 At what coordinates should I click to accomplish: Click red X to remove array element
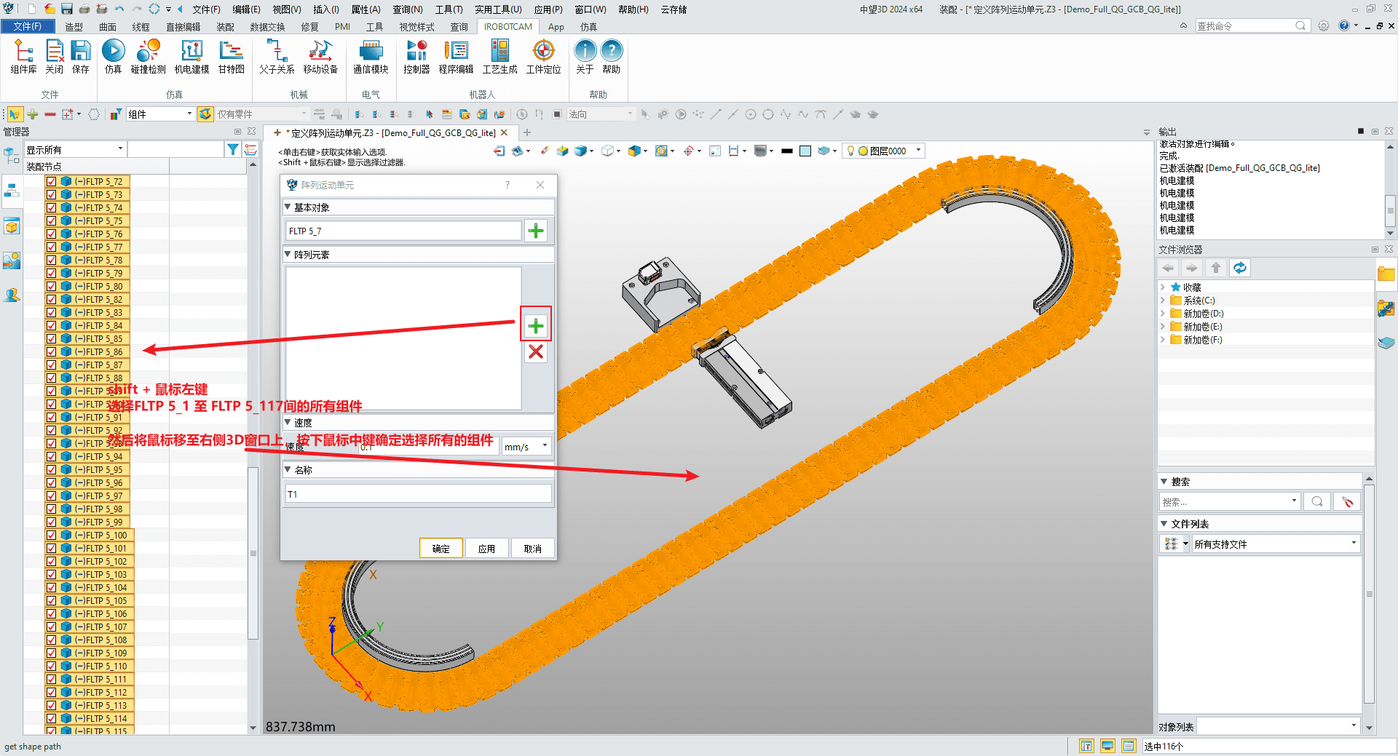[536, 352]
